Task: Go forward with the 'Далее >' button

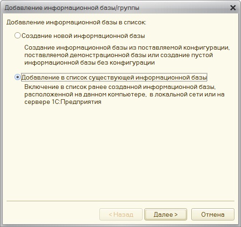Action: coord(166,214)
